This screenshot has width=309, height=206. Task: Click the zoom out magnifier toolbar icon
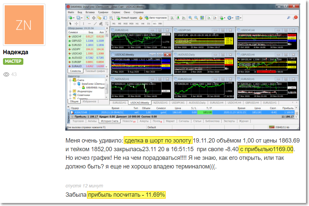click(x=196, y=18)
